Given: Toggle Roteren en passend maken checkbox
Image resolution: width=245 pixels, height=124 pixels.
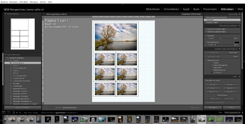Looking at the screenshot, I should pyautogui.click(x=206, y=32).
